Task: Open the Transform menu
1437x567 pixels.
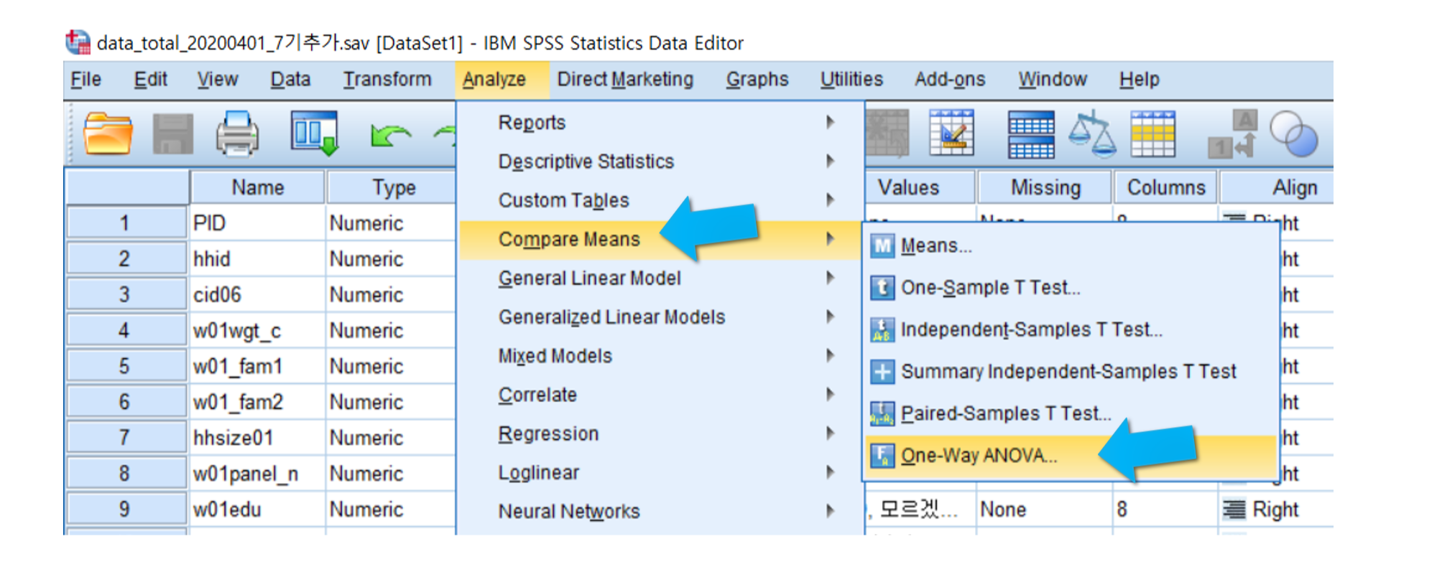Action: (x=387, y=79)
